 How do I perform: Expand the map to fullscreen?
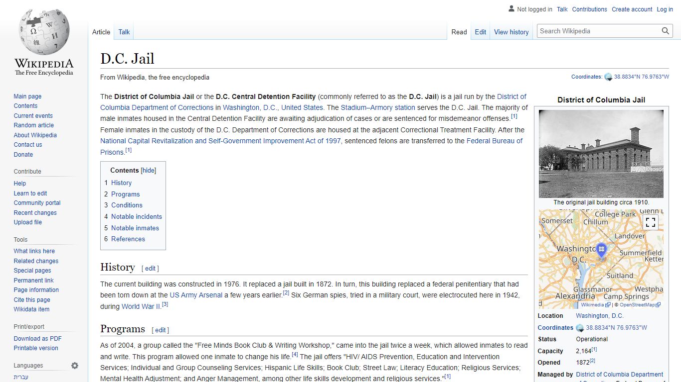(651, 222)
